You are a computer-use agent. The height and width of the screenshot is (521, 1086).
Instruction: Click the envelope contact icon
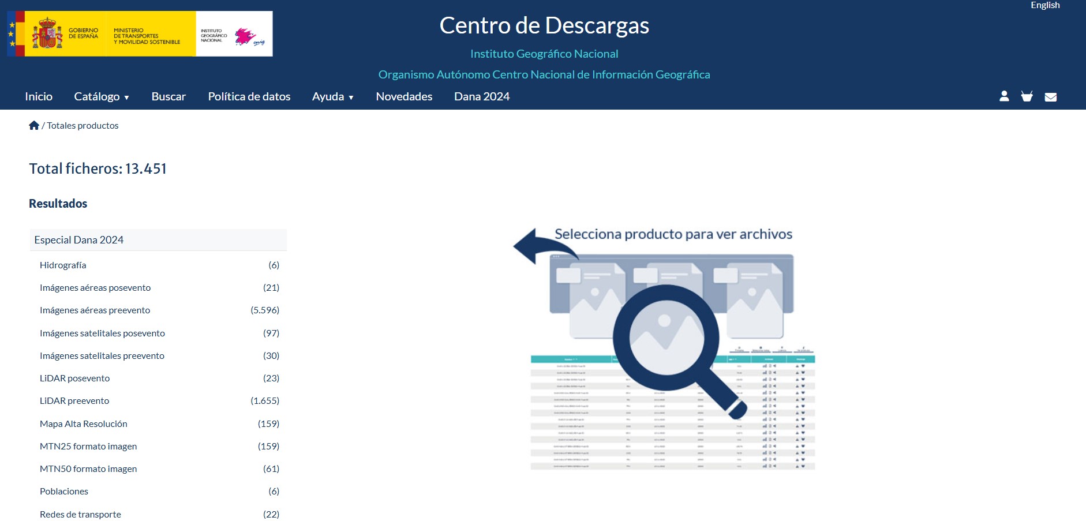(x=1050, y=97)
